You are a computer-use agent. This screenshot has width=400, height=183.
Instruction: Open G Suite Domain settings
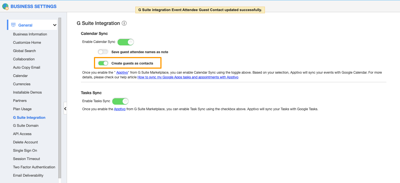[26, 125]
